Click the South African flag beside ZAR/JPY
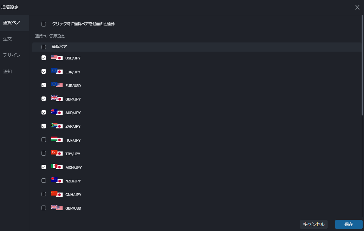The width and height of the screenshot is (364, 231). coord(53,126)
